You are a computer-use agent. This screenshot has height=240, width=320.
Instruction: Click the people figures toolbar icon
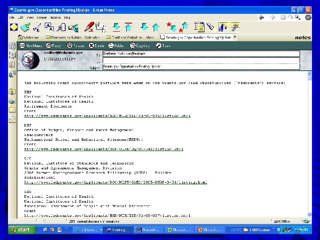pos(223,27)
